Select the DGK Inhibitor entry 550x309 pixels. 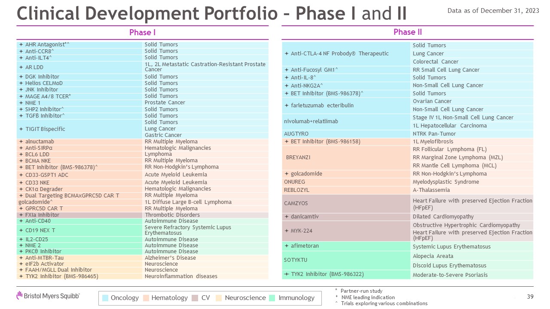pos(79,77)
